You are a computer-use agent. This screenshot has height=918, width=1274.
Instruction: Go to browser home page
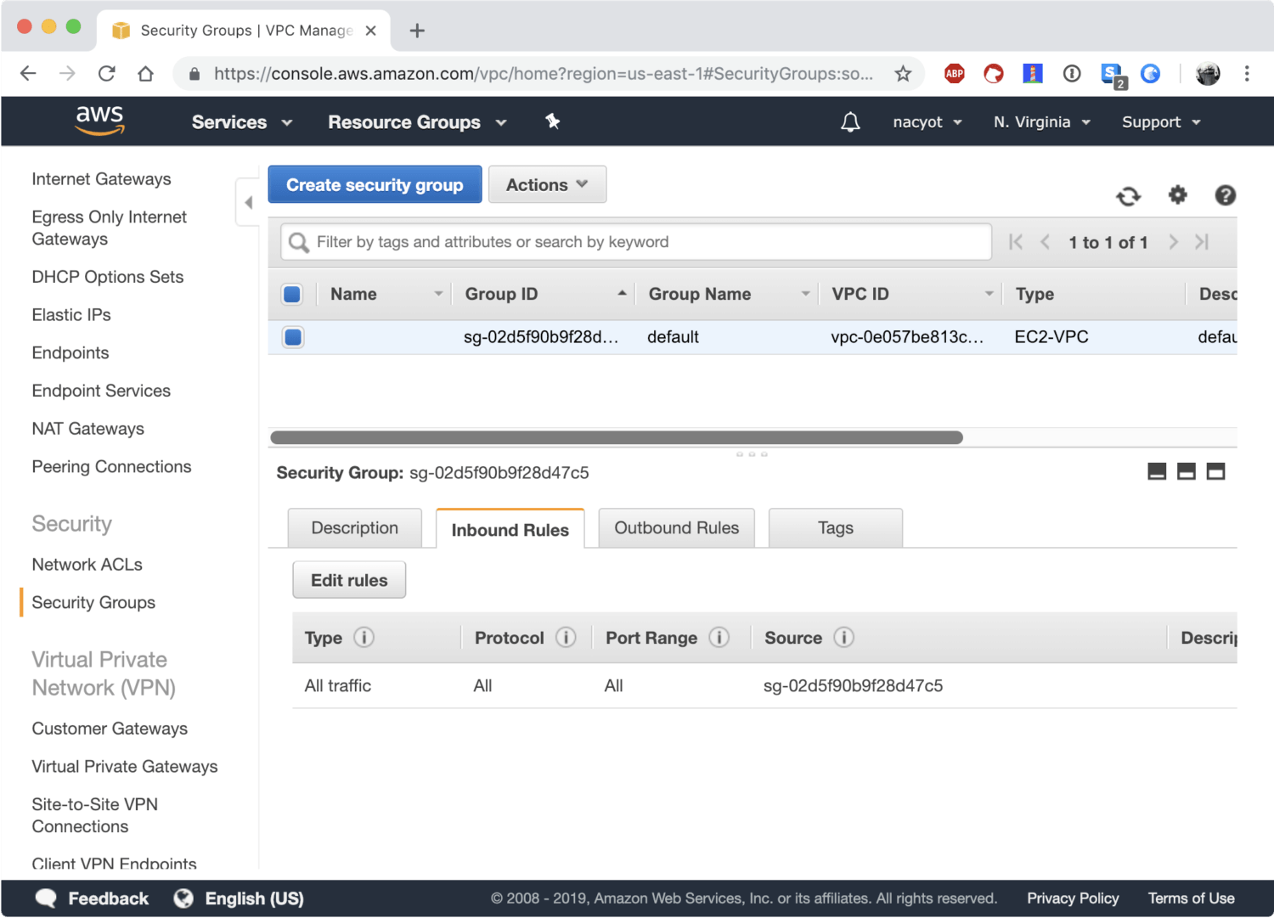click(x=145, y=74)
